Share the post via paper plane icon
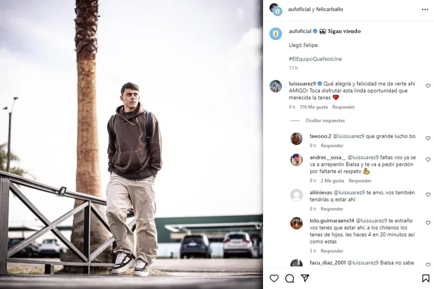 (x=305, y=278)
